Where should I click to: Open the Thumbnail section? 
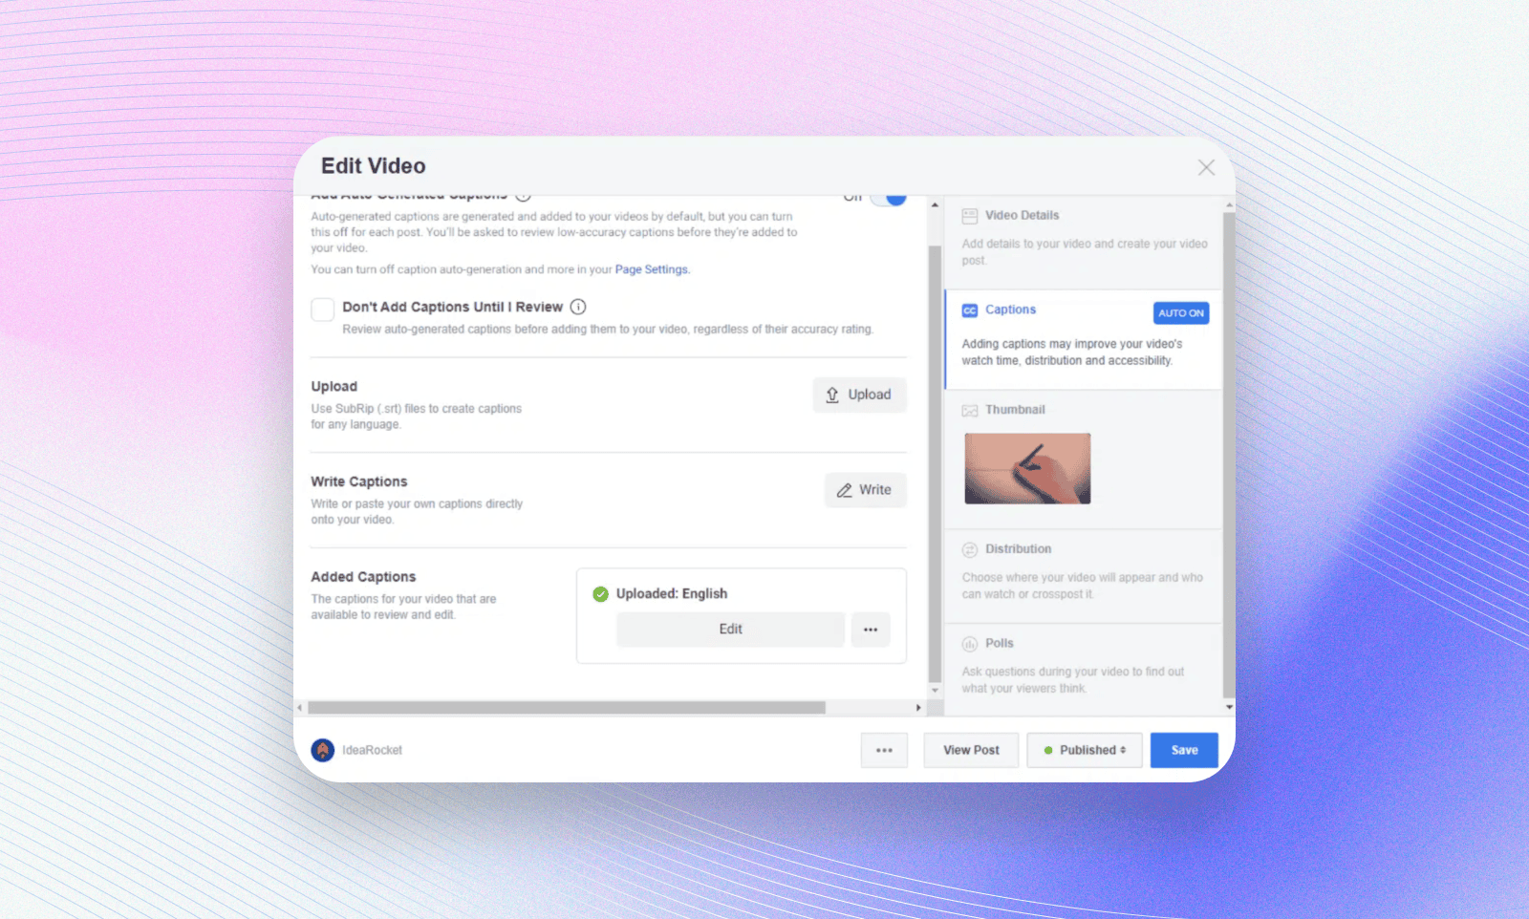pyautogui.click(x=1083, y=459)
